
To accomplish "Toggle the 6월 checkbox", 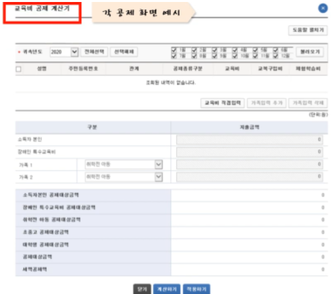I will (x=276, y=50).
